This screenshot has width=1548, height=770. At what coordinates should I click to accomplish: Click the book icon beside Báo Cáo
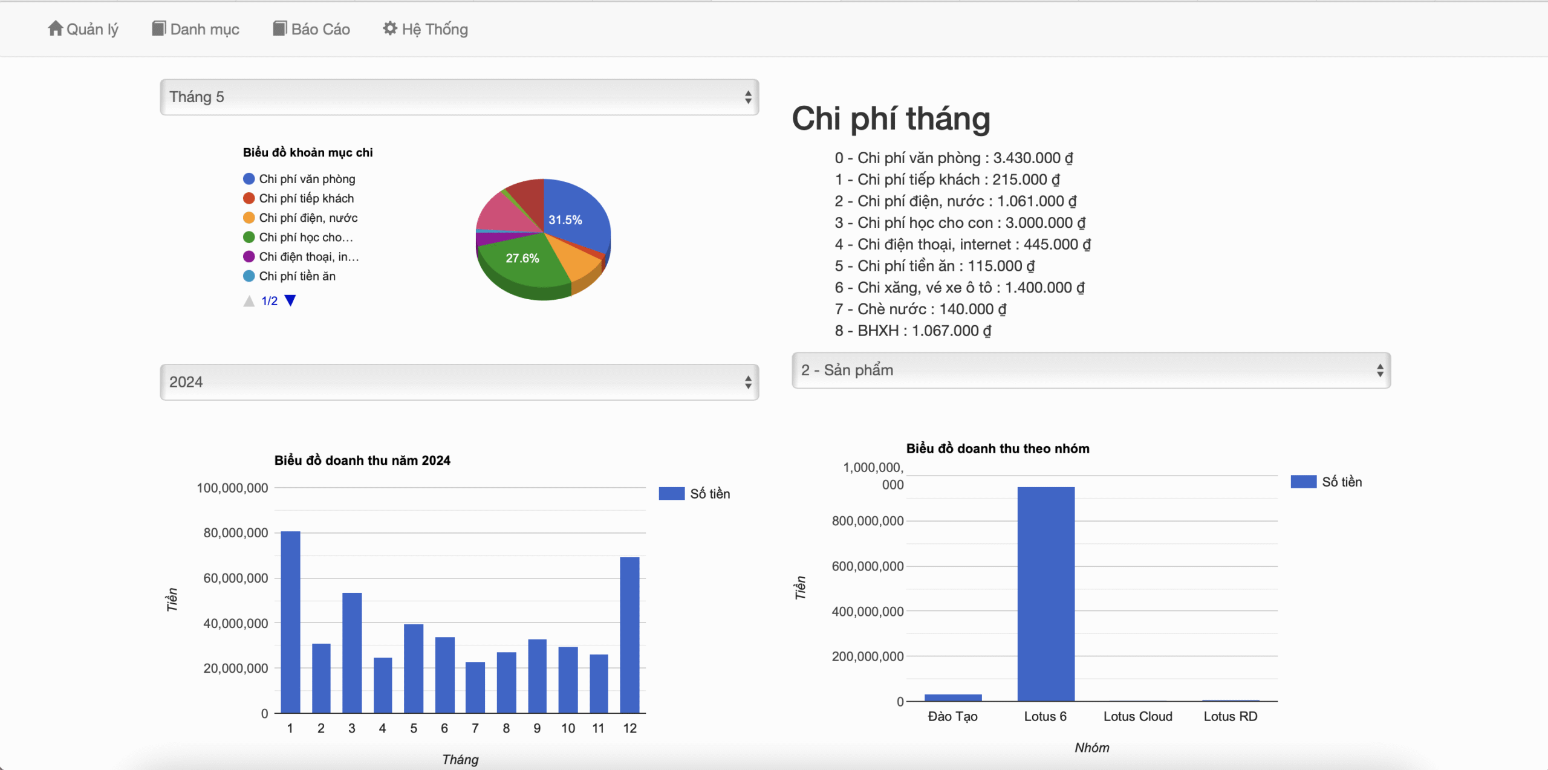279,28
